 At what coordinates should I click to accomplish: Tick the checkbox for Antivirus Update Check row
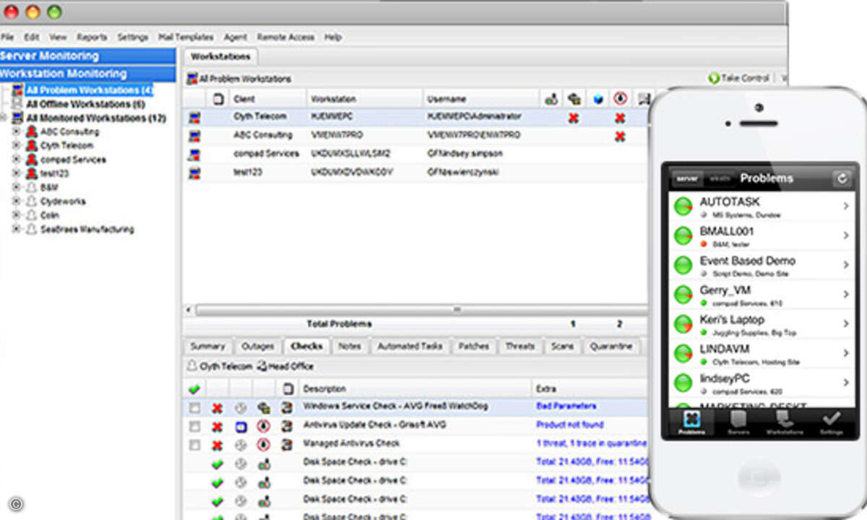(x=194, y=427)
